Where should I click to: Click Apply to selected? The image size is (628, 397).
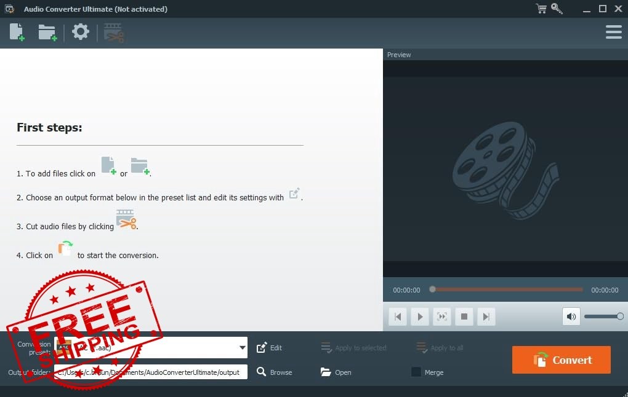(353, 348)
